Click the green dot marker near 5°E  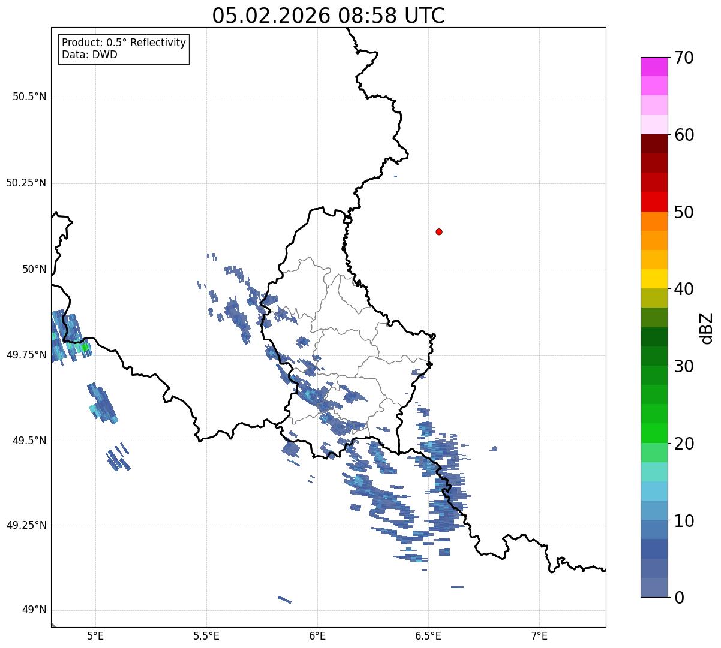(85, 347)
